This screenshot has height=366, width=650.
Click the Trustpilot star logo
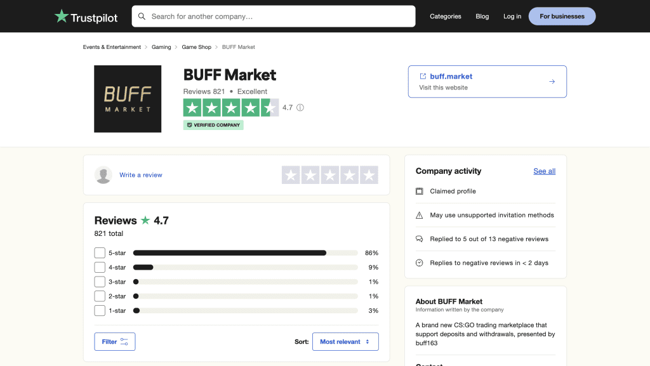tap(62, 16)
